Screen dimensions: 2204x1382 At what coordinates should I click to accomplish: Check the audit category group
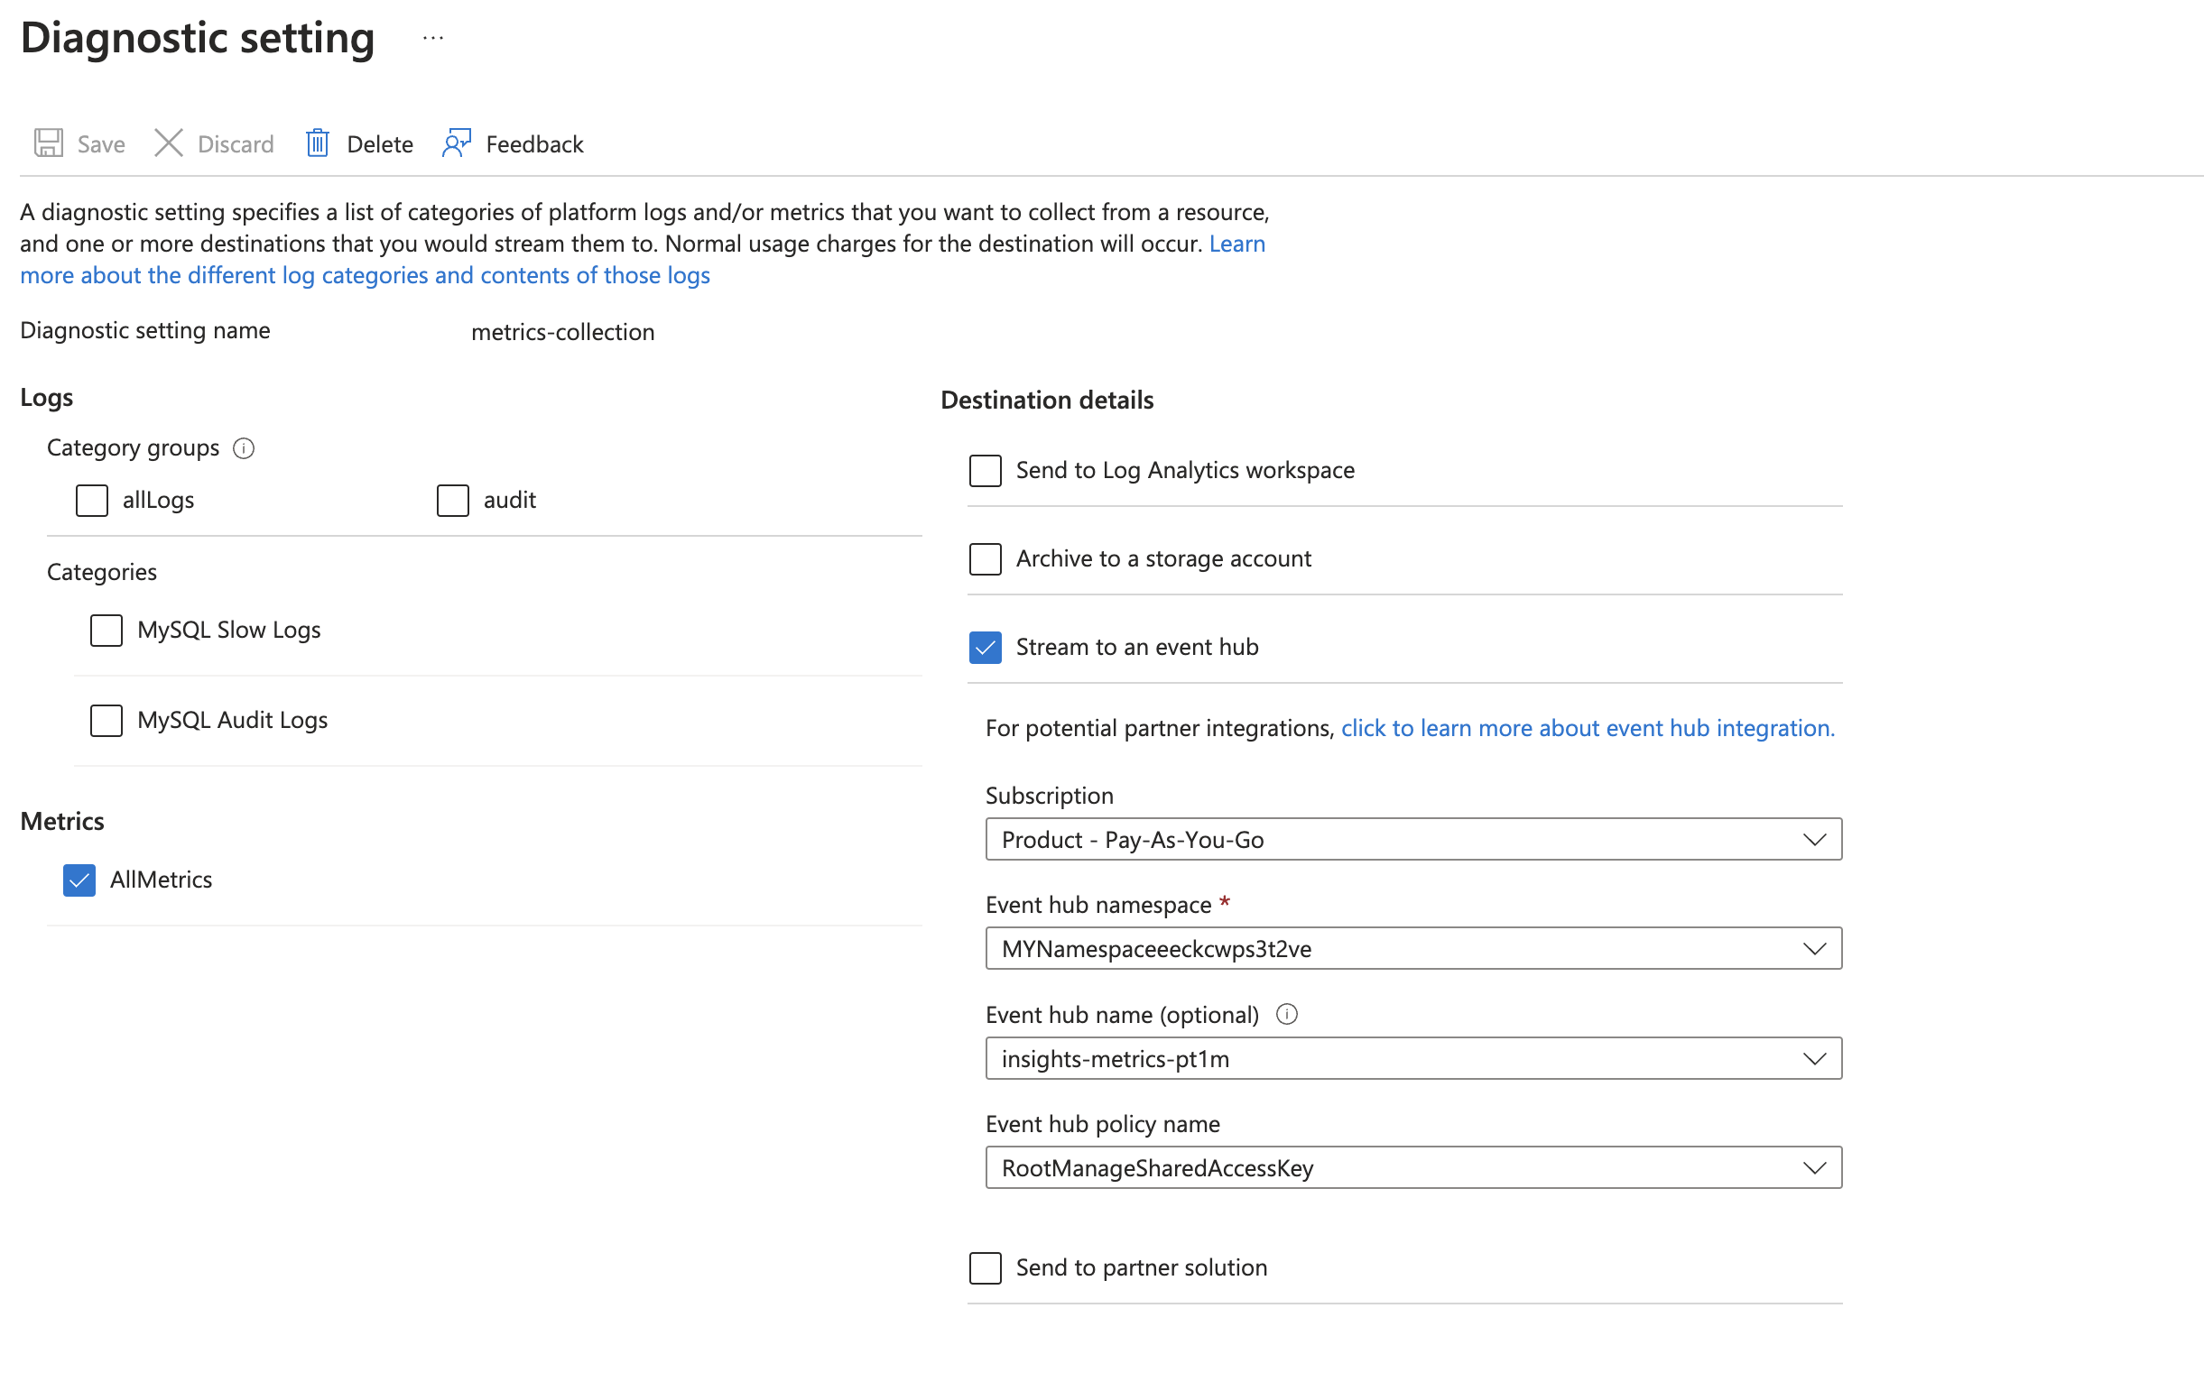click(x=453, y=500)
